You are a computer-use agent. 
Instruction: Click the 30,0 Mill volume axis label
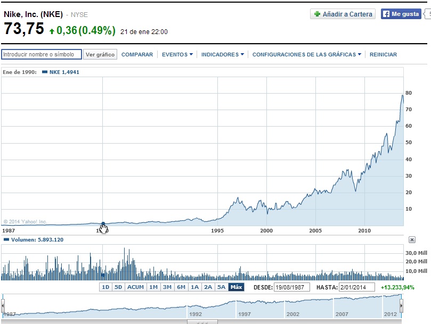tap(416, 253)
